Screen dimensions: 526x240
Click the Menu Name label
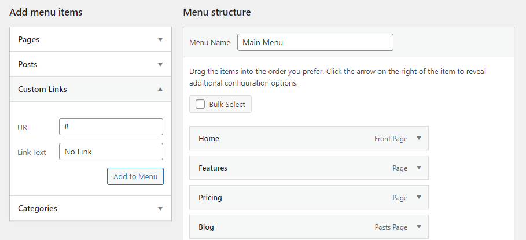[209, 43]
